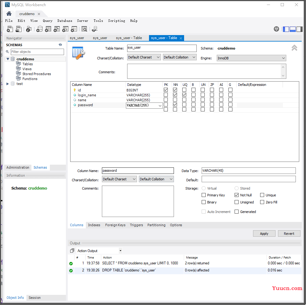306x305 pixels.
Task: Click the table editor wrench icon
Action: (79, 53)
